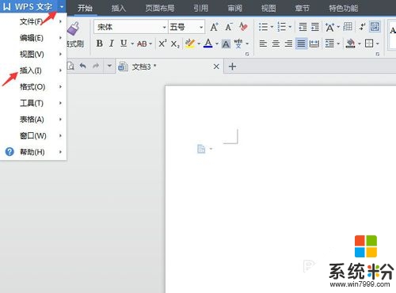Increase paragraph indent

click(315, 27)
